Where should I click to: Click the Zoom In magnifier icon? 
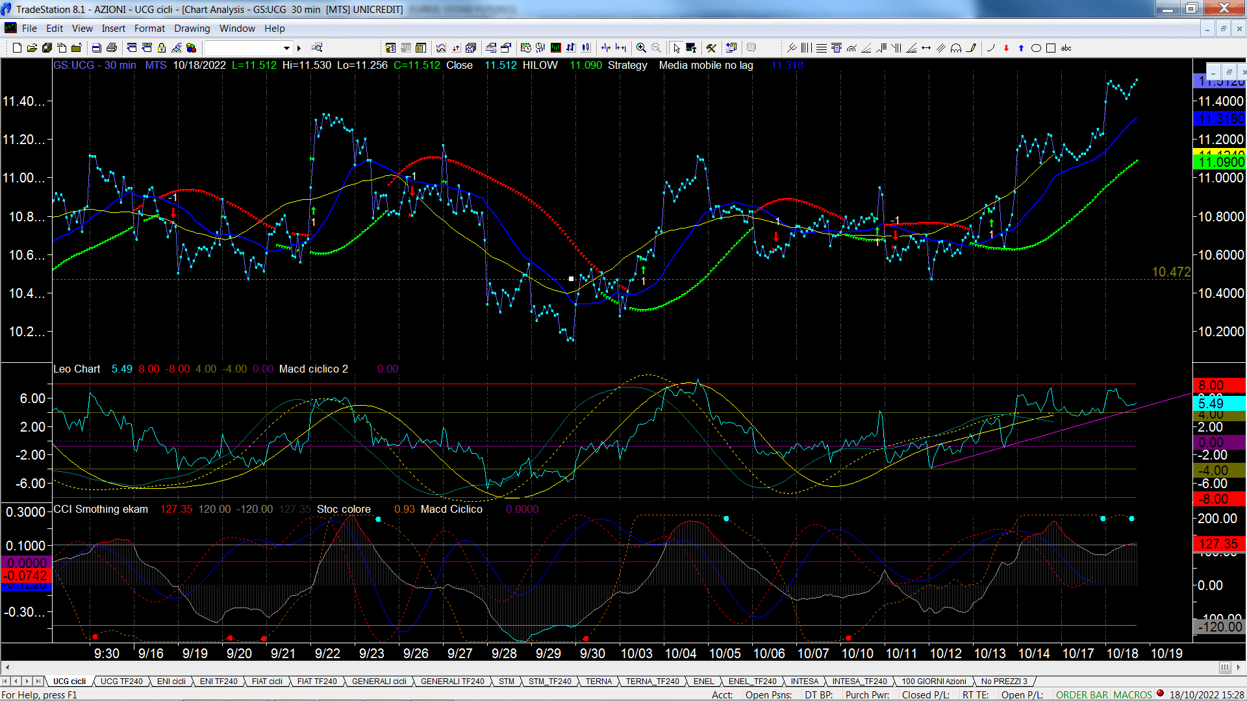tap(642, 48)
